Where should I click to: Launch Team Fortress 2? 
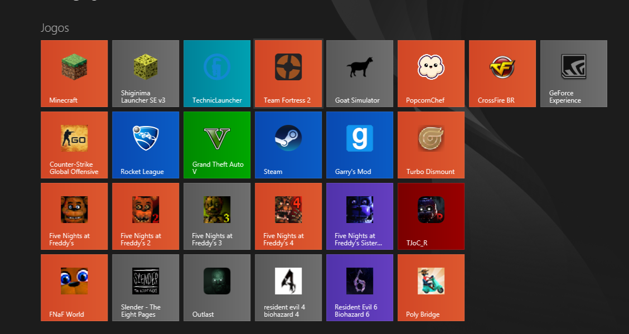[x=288, y=74]
